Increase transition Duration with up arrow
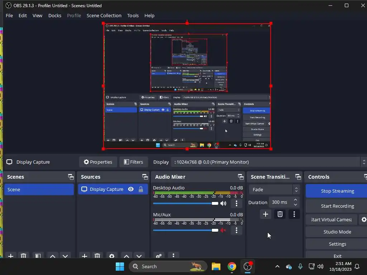367x275 pixels. [295, 200]
